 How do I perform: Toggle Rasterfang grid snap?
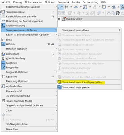[29, 77]
